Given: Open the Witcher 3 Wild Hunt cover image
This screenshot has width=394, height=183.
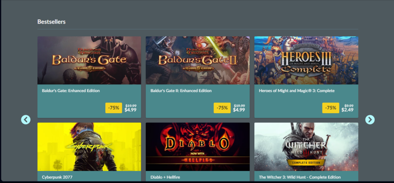Looking at the screenshot, I should pos(306,147).
